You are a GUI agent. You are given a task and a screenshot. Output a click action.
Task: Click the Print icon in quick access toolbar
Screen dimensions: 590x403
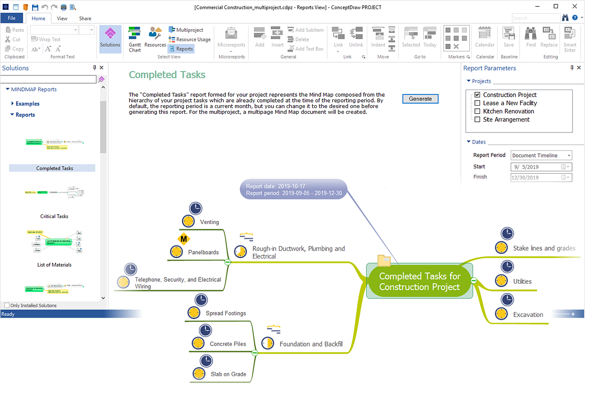tap(63, 7)
